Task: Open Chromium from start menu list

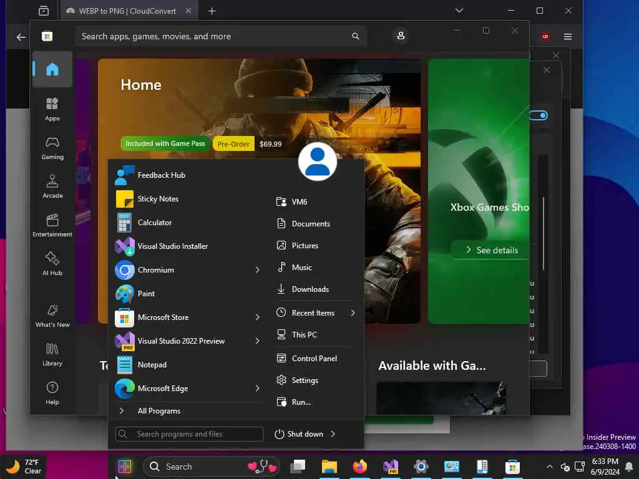Action: [183, 269]
